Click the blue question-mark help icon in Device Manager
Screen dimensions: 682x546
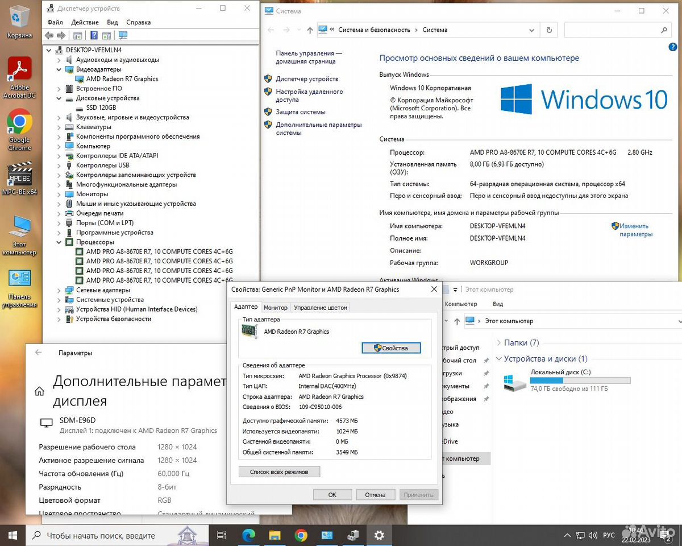pyautogui.click(x=94, y=35)
